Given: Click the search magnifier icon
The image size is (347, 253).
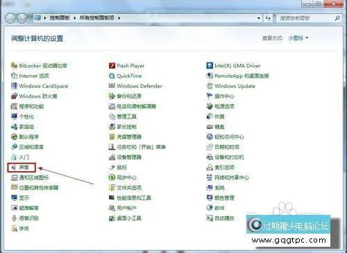Looking at the screenshot, I should (x=337, y=18).
